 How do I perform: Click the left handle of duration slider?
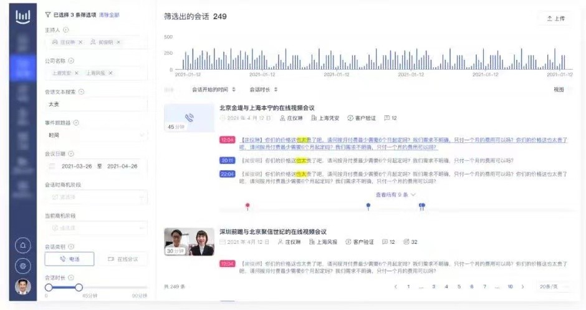point(49,288)
